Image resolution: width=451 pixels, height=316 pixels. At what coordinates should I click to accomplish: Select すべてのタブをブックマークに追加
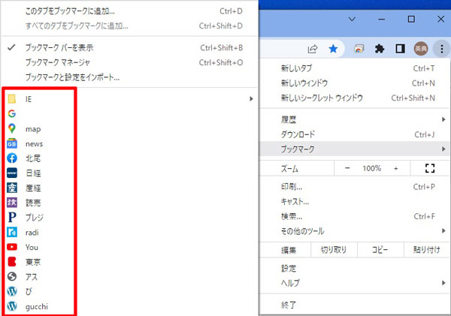click(129, 26)
